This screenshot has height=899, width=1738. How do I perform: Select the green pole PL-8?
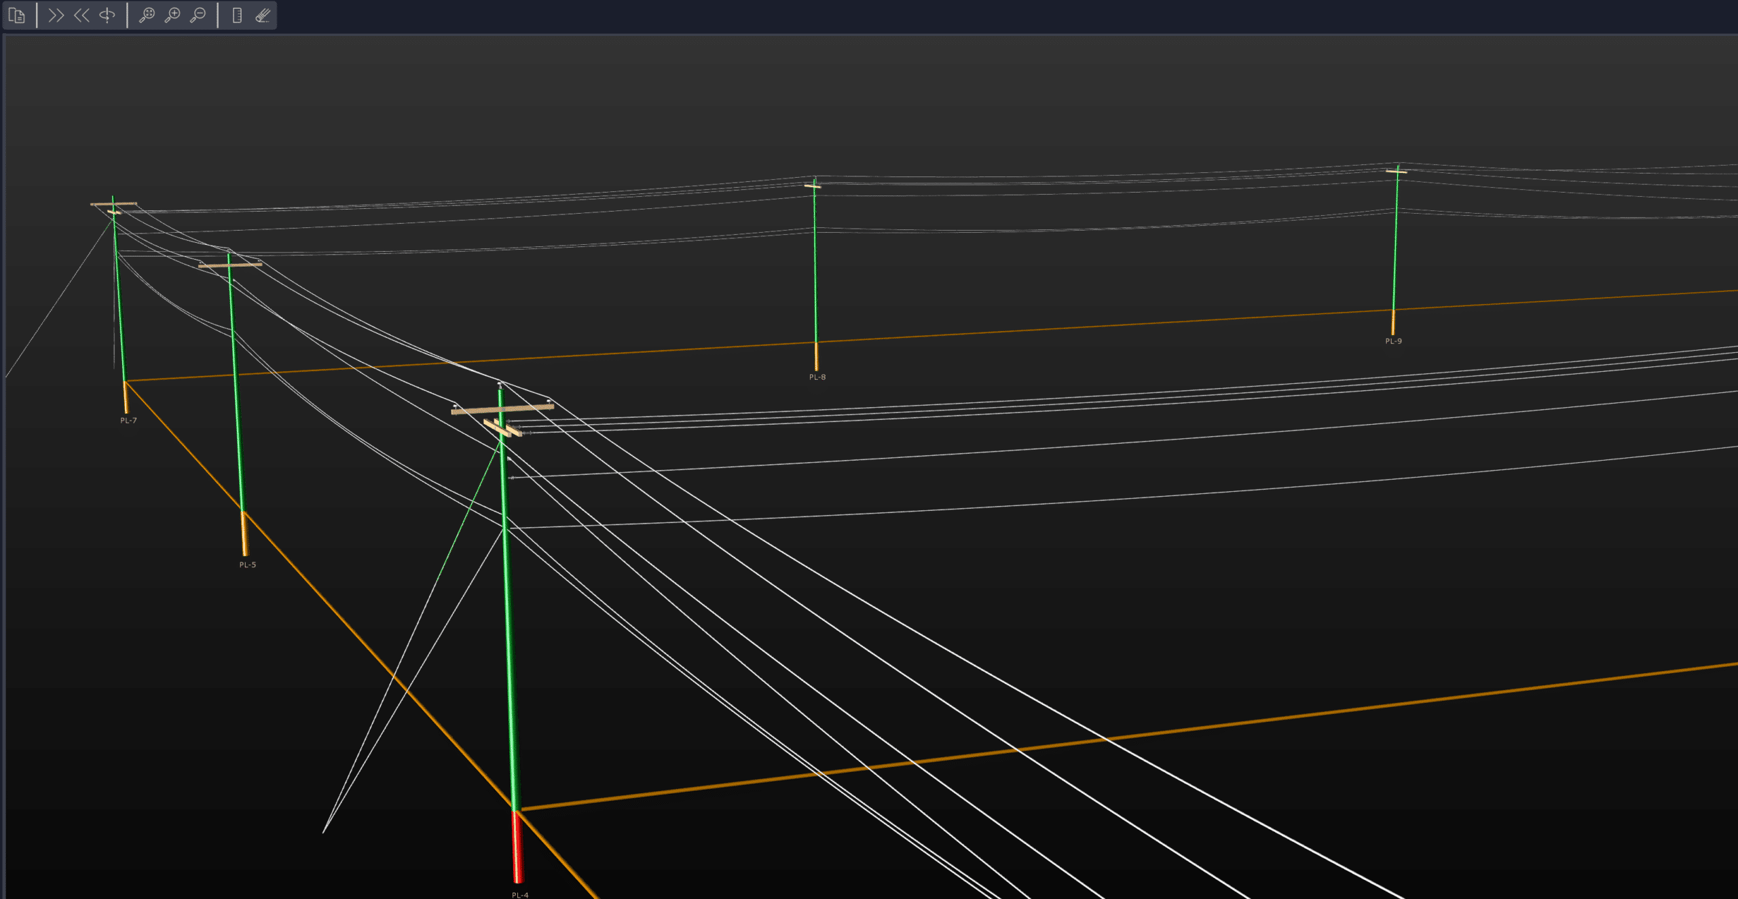point(815,271)
